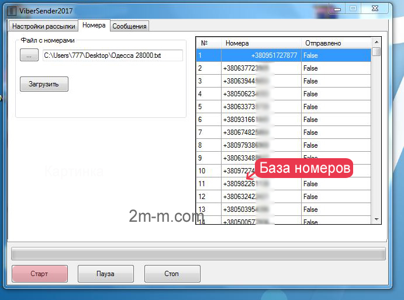Image resolution: width=404 pixels, height=300 pixels.
Task: Click the Пауза button
Action: tap(105, 274)
